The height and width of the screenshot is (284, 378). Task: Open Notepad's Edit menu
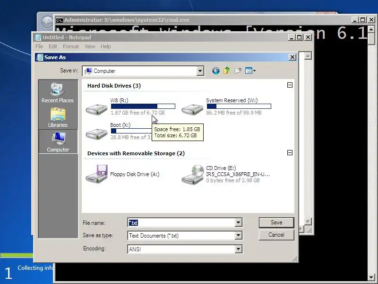[x=53, y=46]
